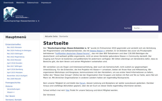Open the Impressum menu link
Screen dimensions: 162x101
(46, 3)
